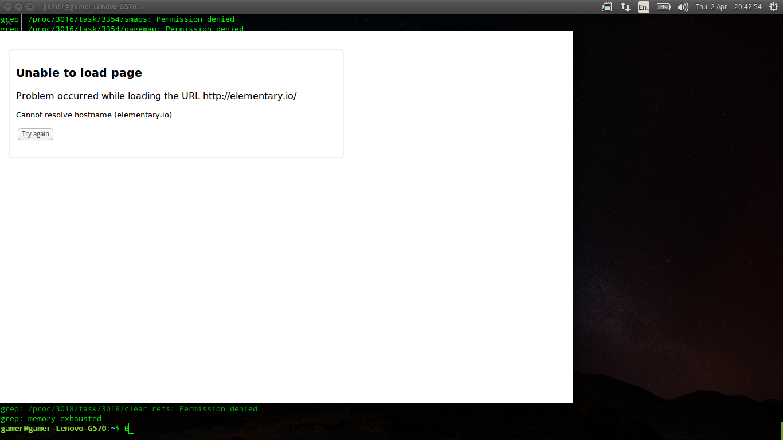
Task: Maximize the terminal window
Action: click(29, 7)
